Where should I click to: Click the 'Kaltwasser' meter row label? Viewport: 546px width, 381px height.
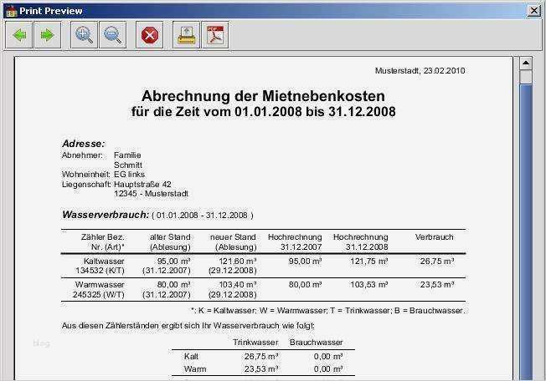point(104,261)
